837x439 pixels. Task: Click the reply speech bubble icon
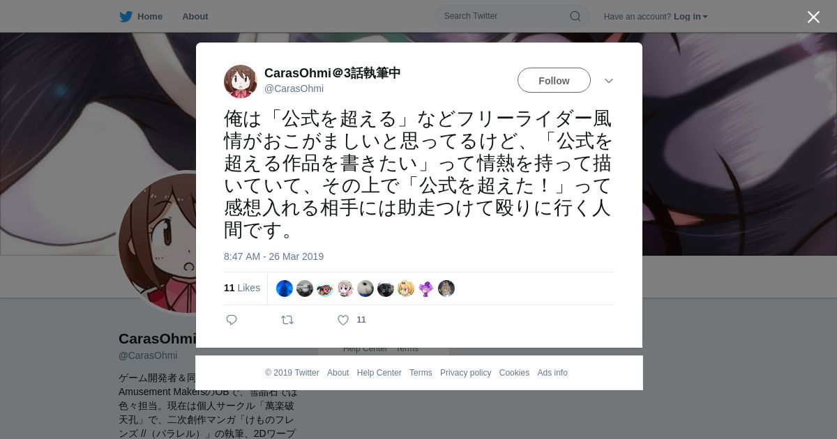(232, 320)
